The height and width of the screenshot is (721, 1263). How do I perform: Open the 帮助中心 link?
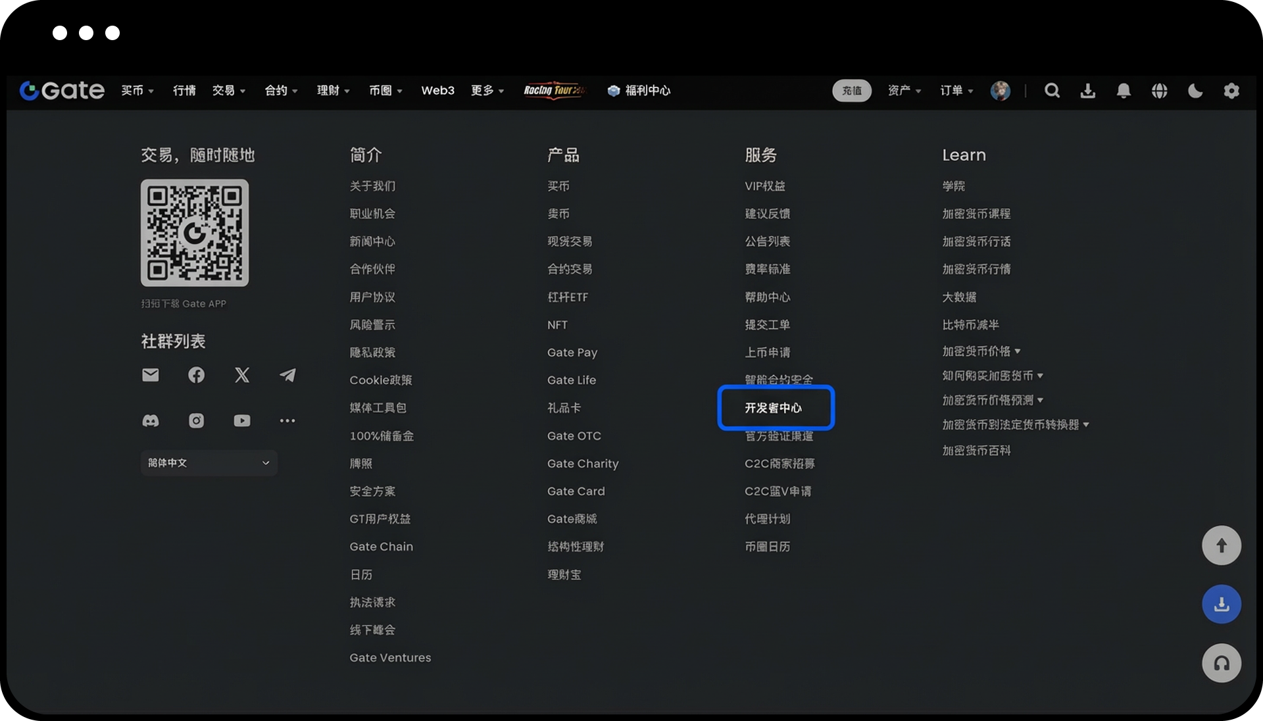[768, 297]
